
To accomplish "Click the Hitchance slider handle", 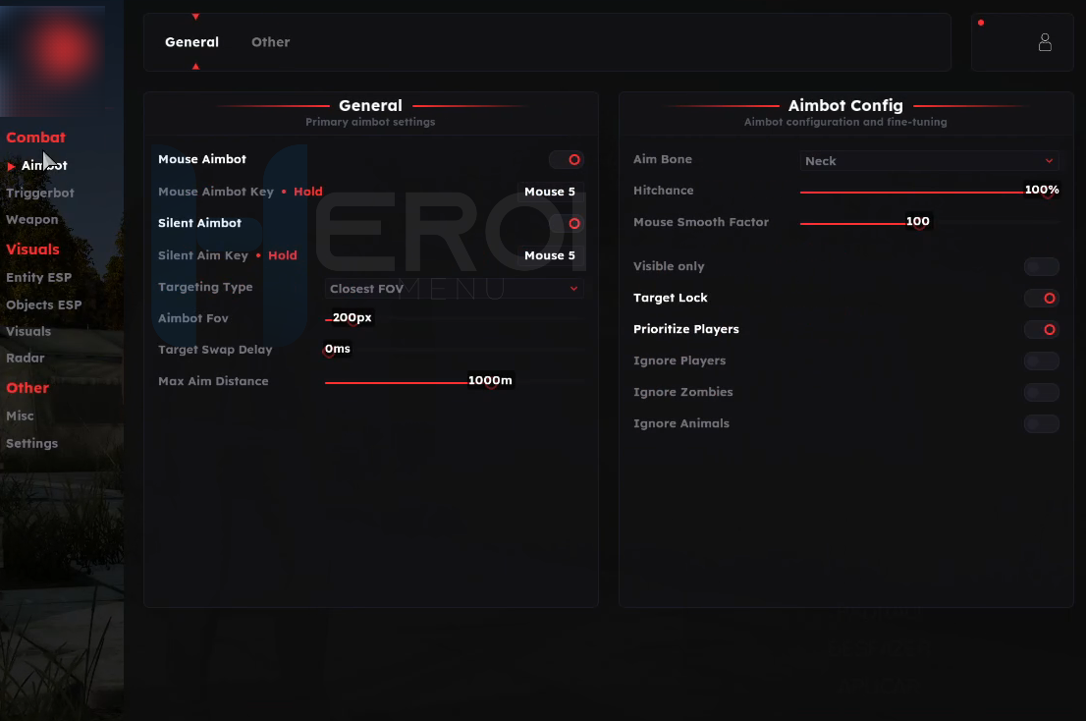I will point(1047,193).
